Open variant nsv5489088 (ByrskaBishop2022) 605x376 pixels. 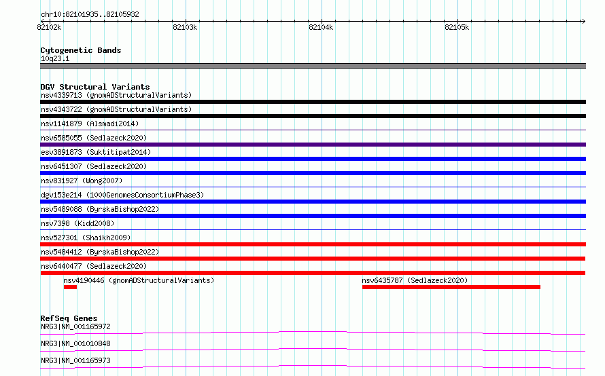click(x=100, y=209)
